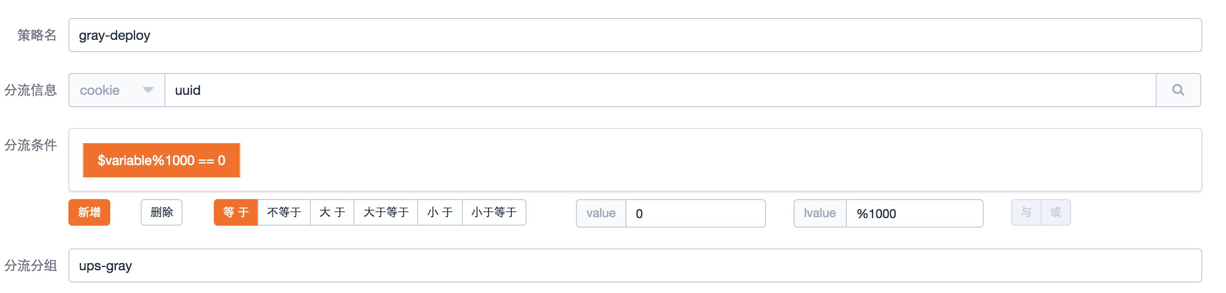Image resolution: width=1226 pixels, height=293 pixels.
Task: Select the 大于 (greater than) operator
Action: 332,213
